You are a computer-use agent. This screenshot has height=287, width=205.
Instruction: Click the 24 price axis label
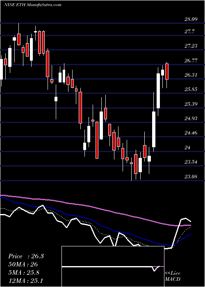[x=188, y=147]
